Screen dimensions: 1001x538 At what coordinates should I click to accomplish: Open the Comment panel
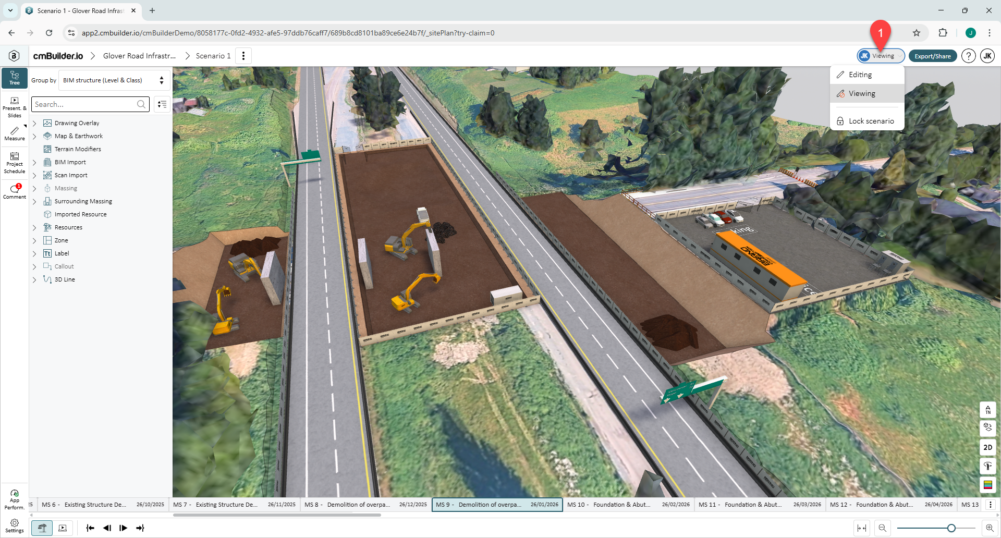[15, 191]
